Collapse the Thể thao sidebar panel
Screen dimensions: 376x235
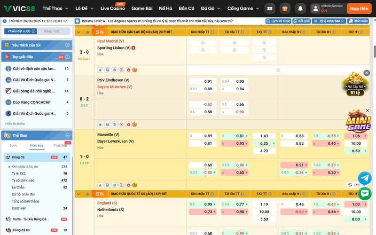click(67, 135)
